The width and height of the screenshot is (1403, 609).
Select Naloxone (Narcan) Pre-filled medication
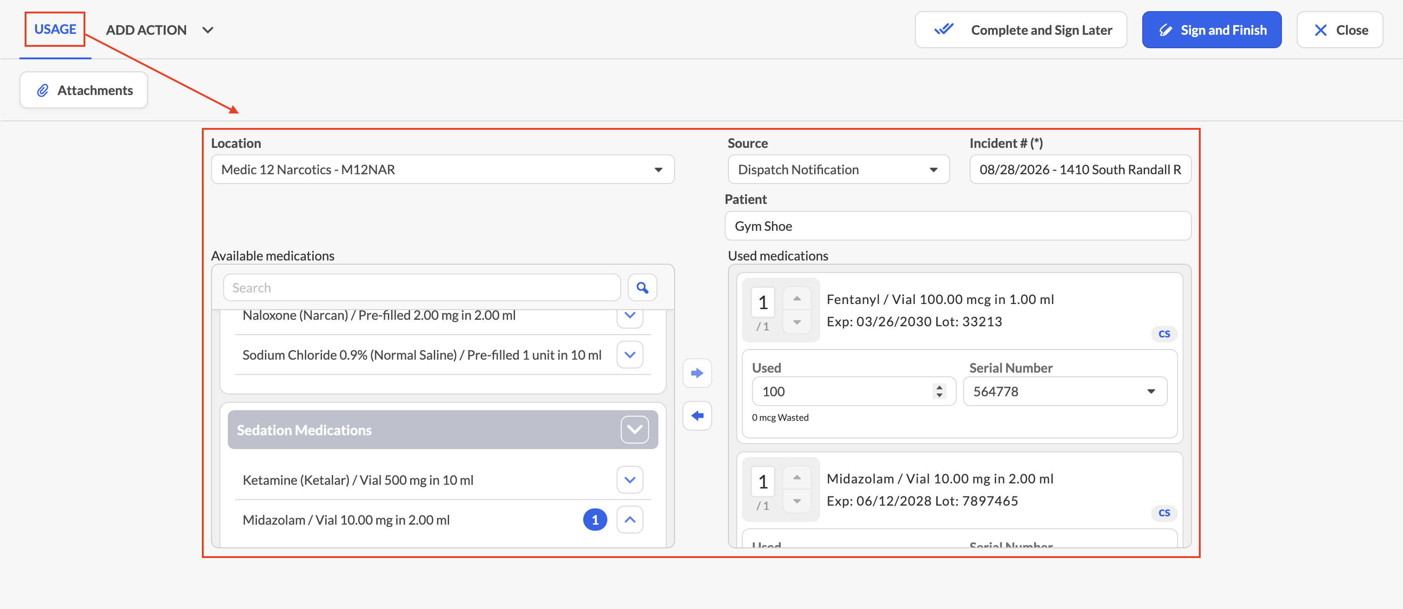click(x=379, y=315)
